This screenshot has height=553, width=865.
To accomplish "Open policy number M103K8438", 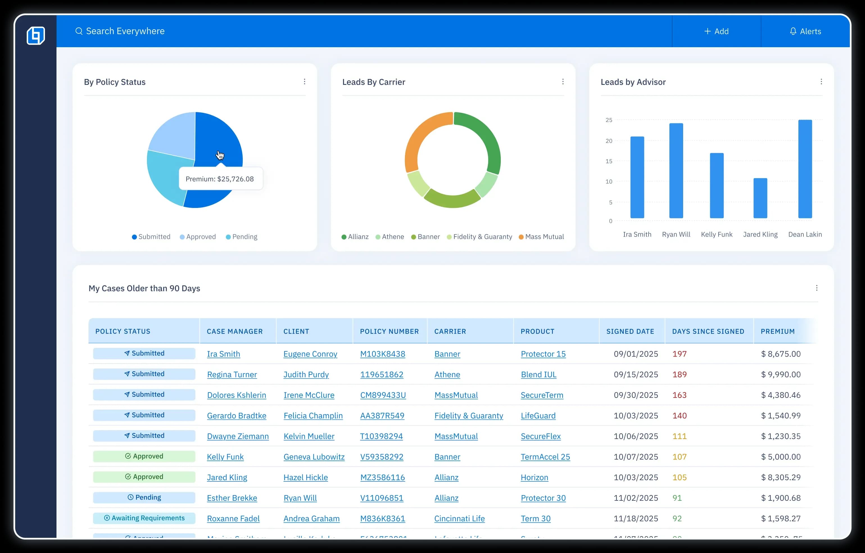I will click(x=382, y=354).
